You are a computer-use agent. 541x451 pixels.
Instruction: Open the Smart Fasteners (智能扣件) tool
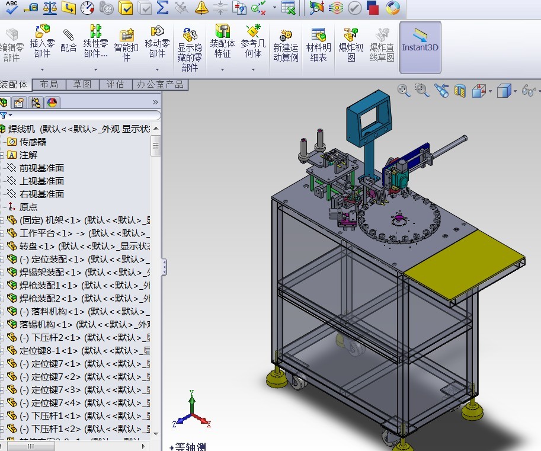(127, 45)
